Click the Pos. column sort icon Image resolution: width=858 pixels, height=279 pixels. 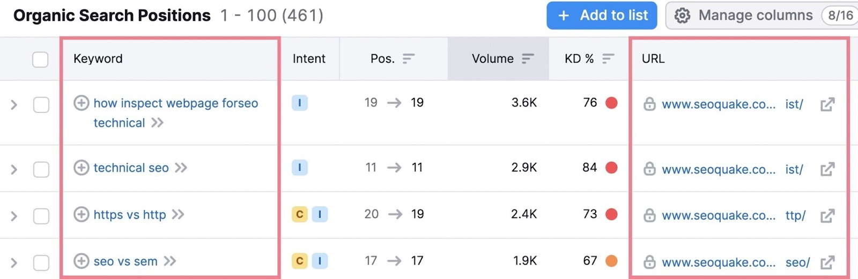409,58
